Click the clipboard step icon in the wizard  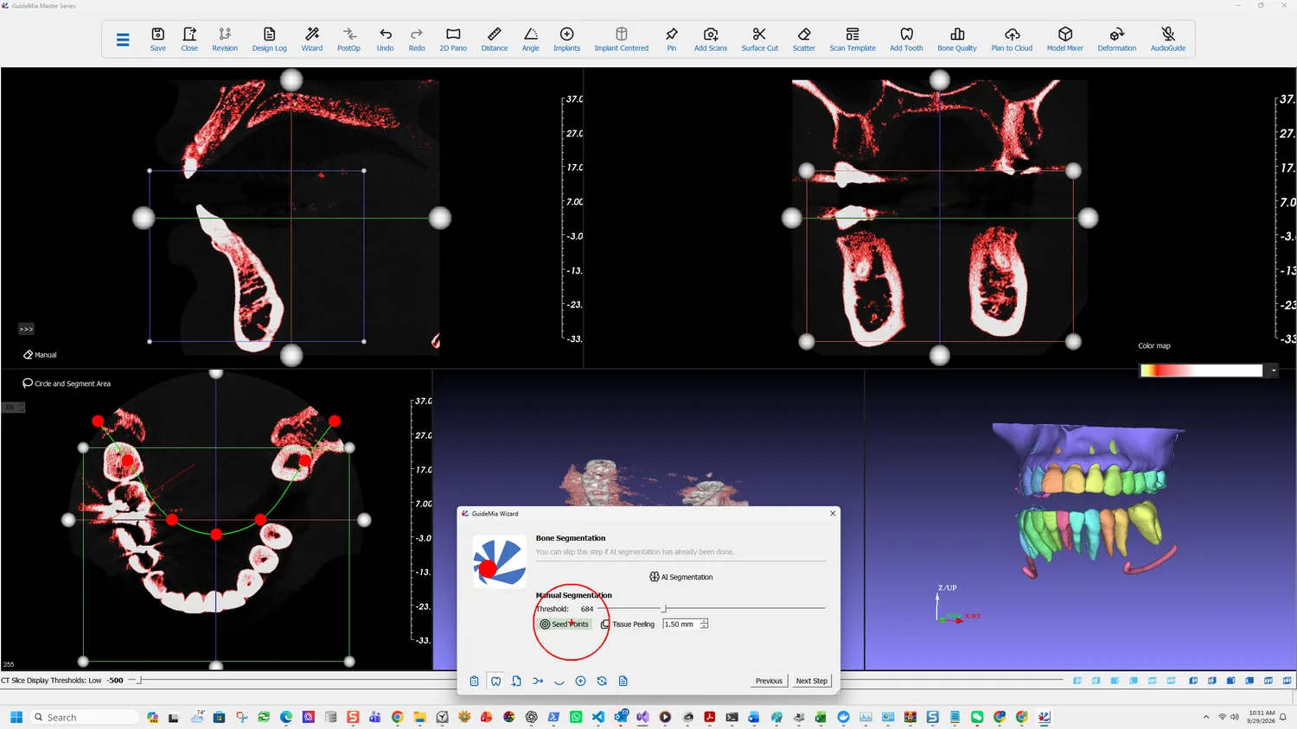point(475,681)
